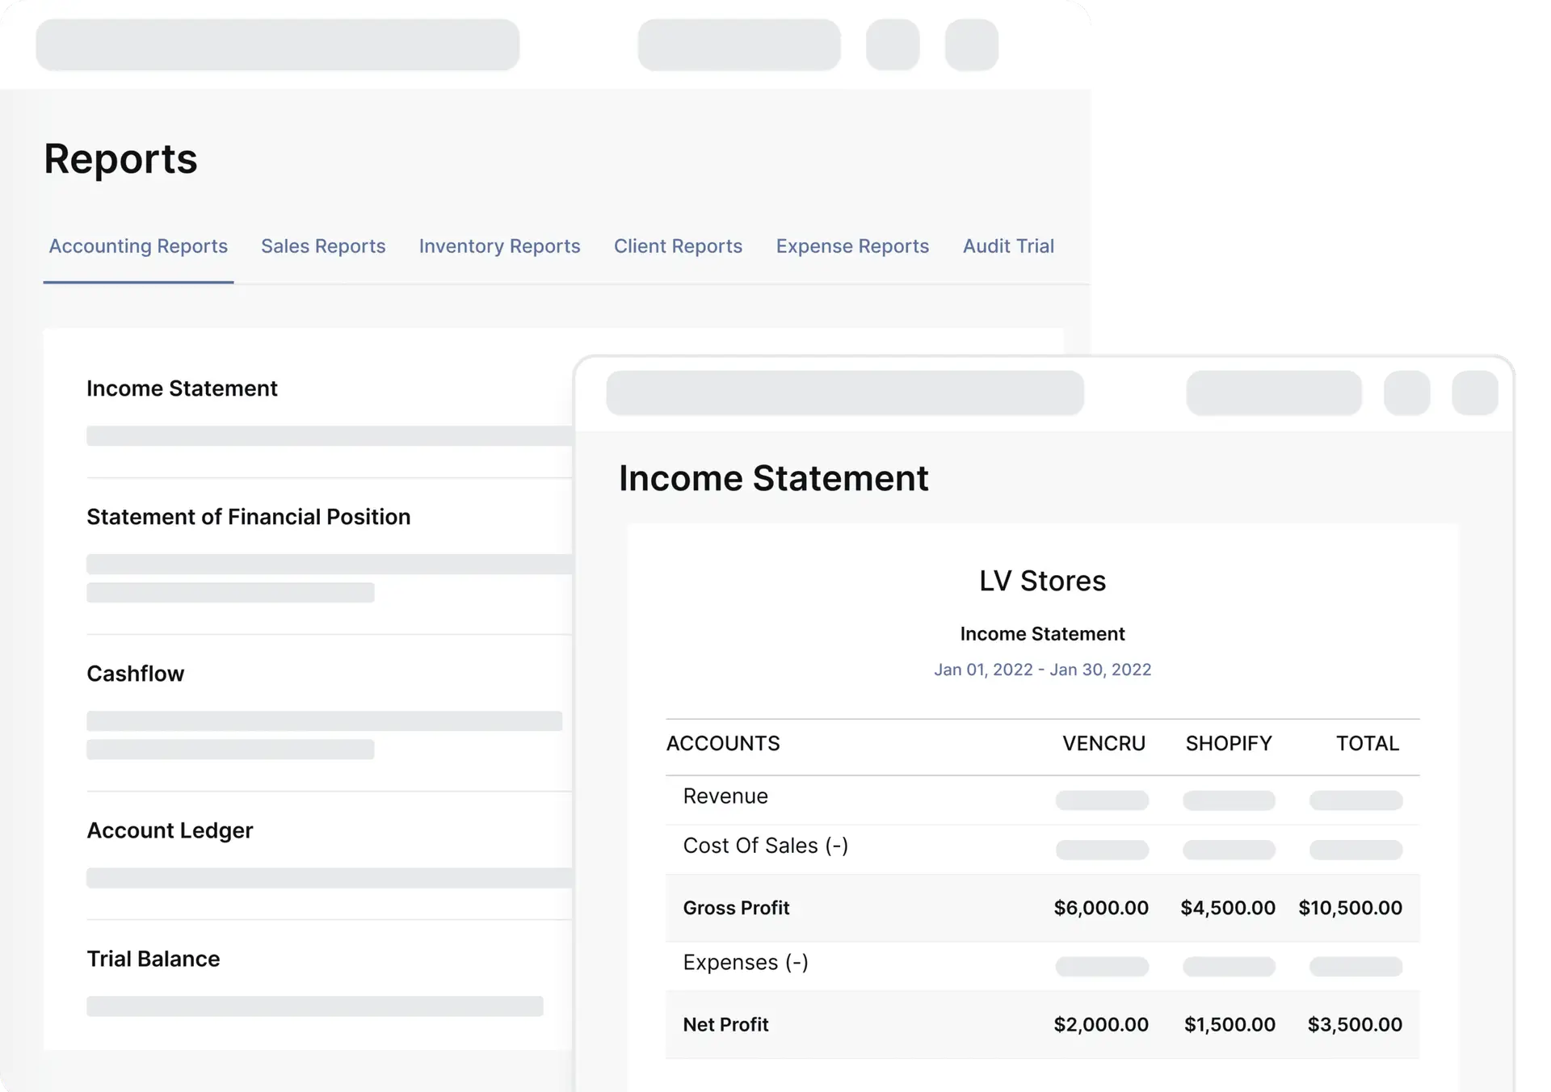
Task: Open the Inventory Reports tab
Action: 499,246
